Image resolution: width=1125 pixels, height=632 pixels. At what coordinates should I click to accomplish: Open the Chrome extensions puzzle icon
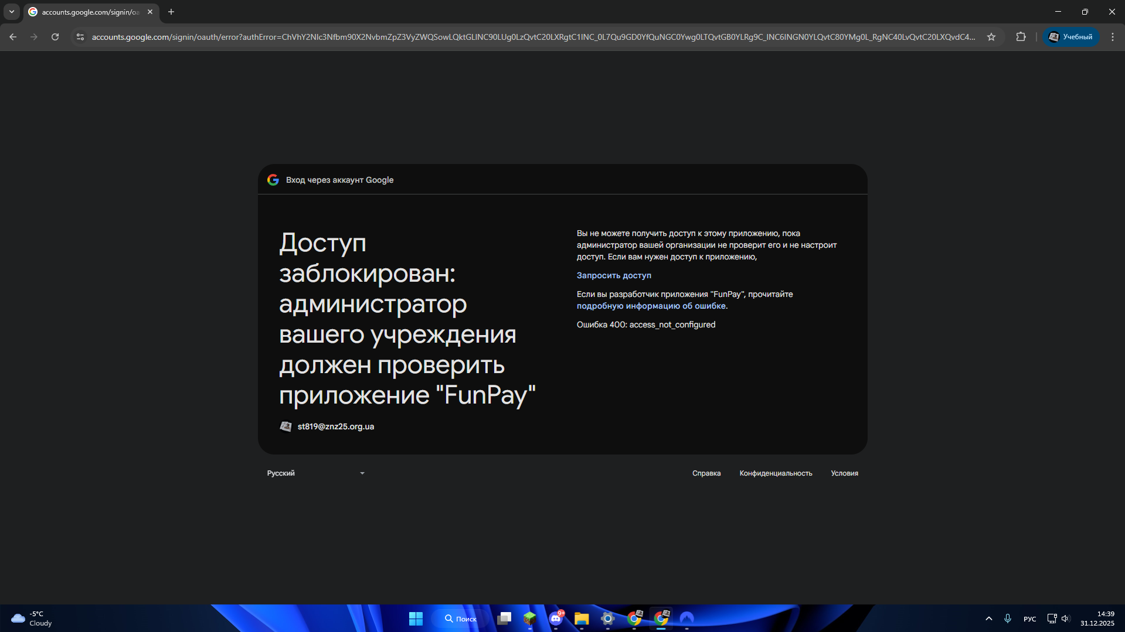pyautogui.click(x=1021, y=37)
